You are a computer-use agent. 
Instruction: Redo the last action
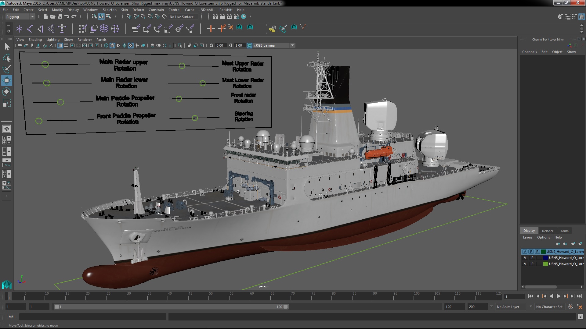click(74, 17)
